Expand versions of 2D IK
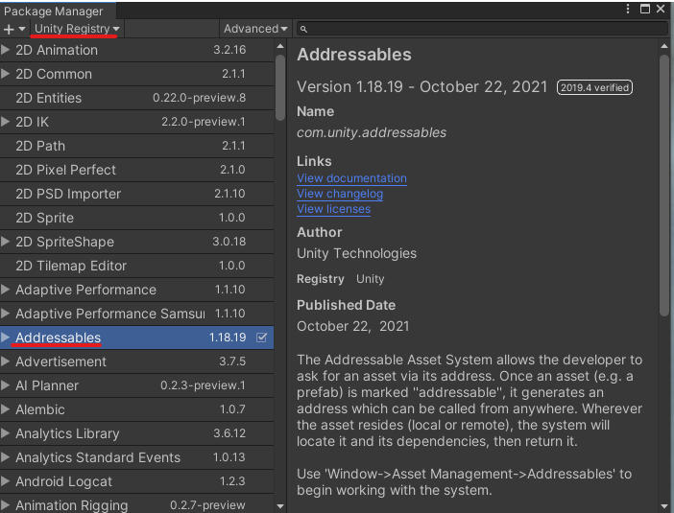The image size is (674, 513). click(x=5, y=122)
